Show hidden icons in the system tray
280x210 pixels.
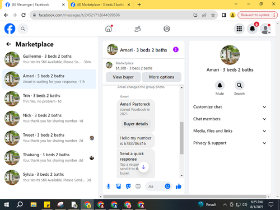[225, 205]
